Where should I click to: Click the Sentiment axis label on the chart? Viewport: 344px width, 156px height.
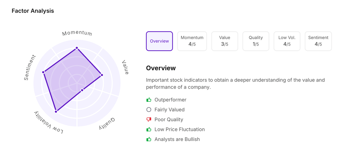(30, 68)
